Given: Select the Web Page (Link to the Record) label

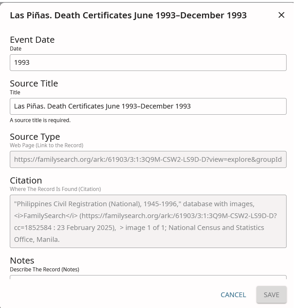Looking at the screenshot, I should (47, 146).
